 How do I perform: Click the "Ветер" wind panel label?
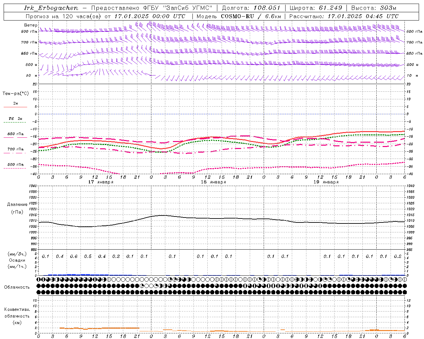point(31,25)
